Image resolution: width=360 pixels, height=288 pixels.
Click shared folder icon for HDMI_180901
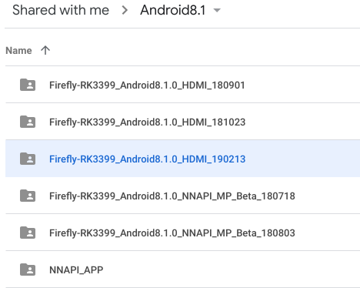pos(28,85)
